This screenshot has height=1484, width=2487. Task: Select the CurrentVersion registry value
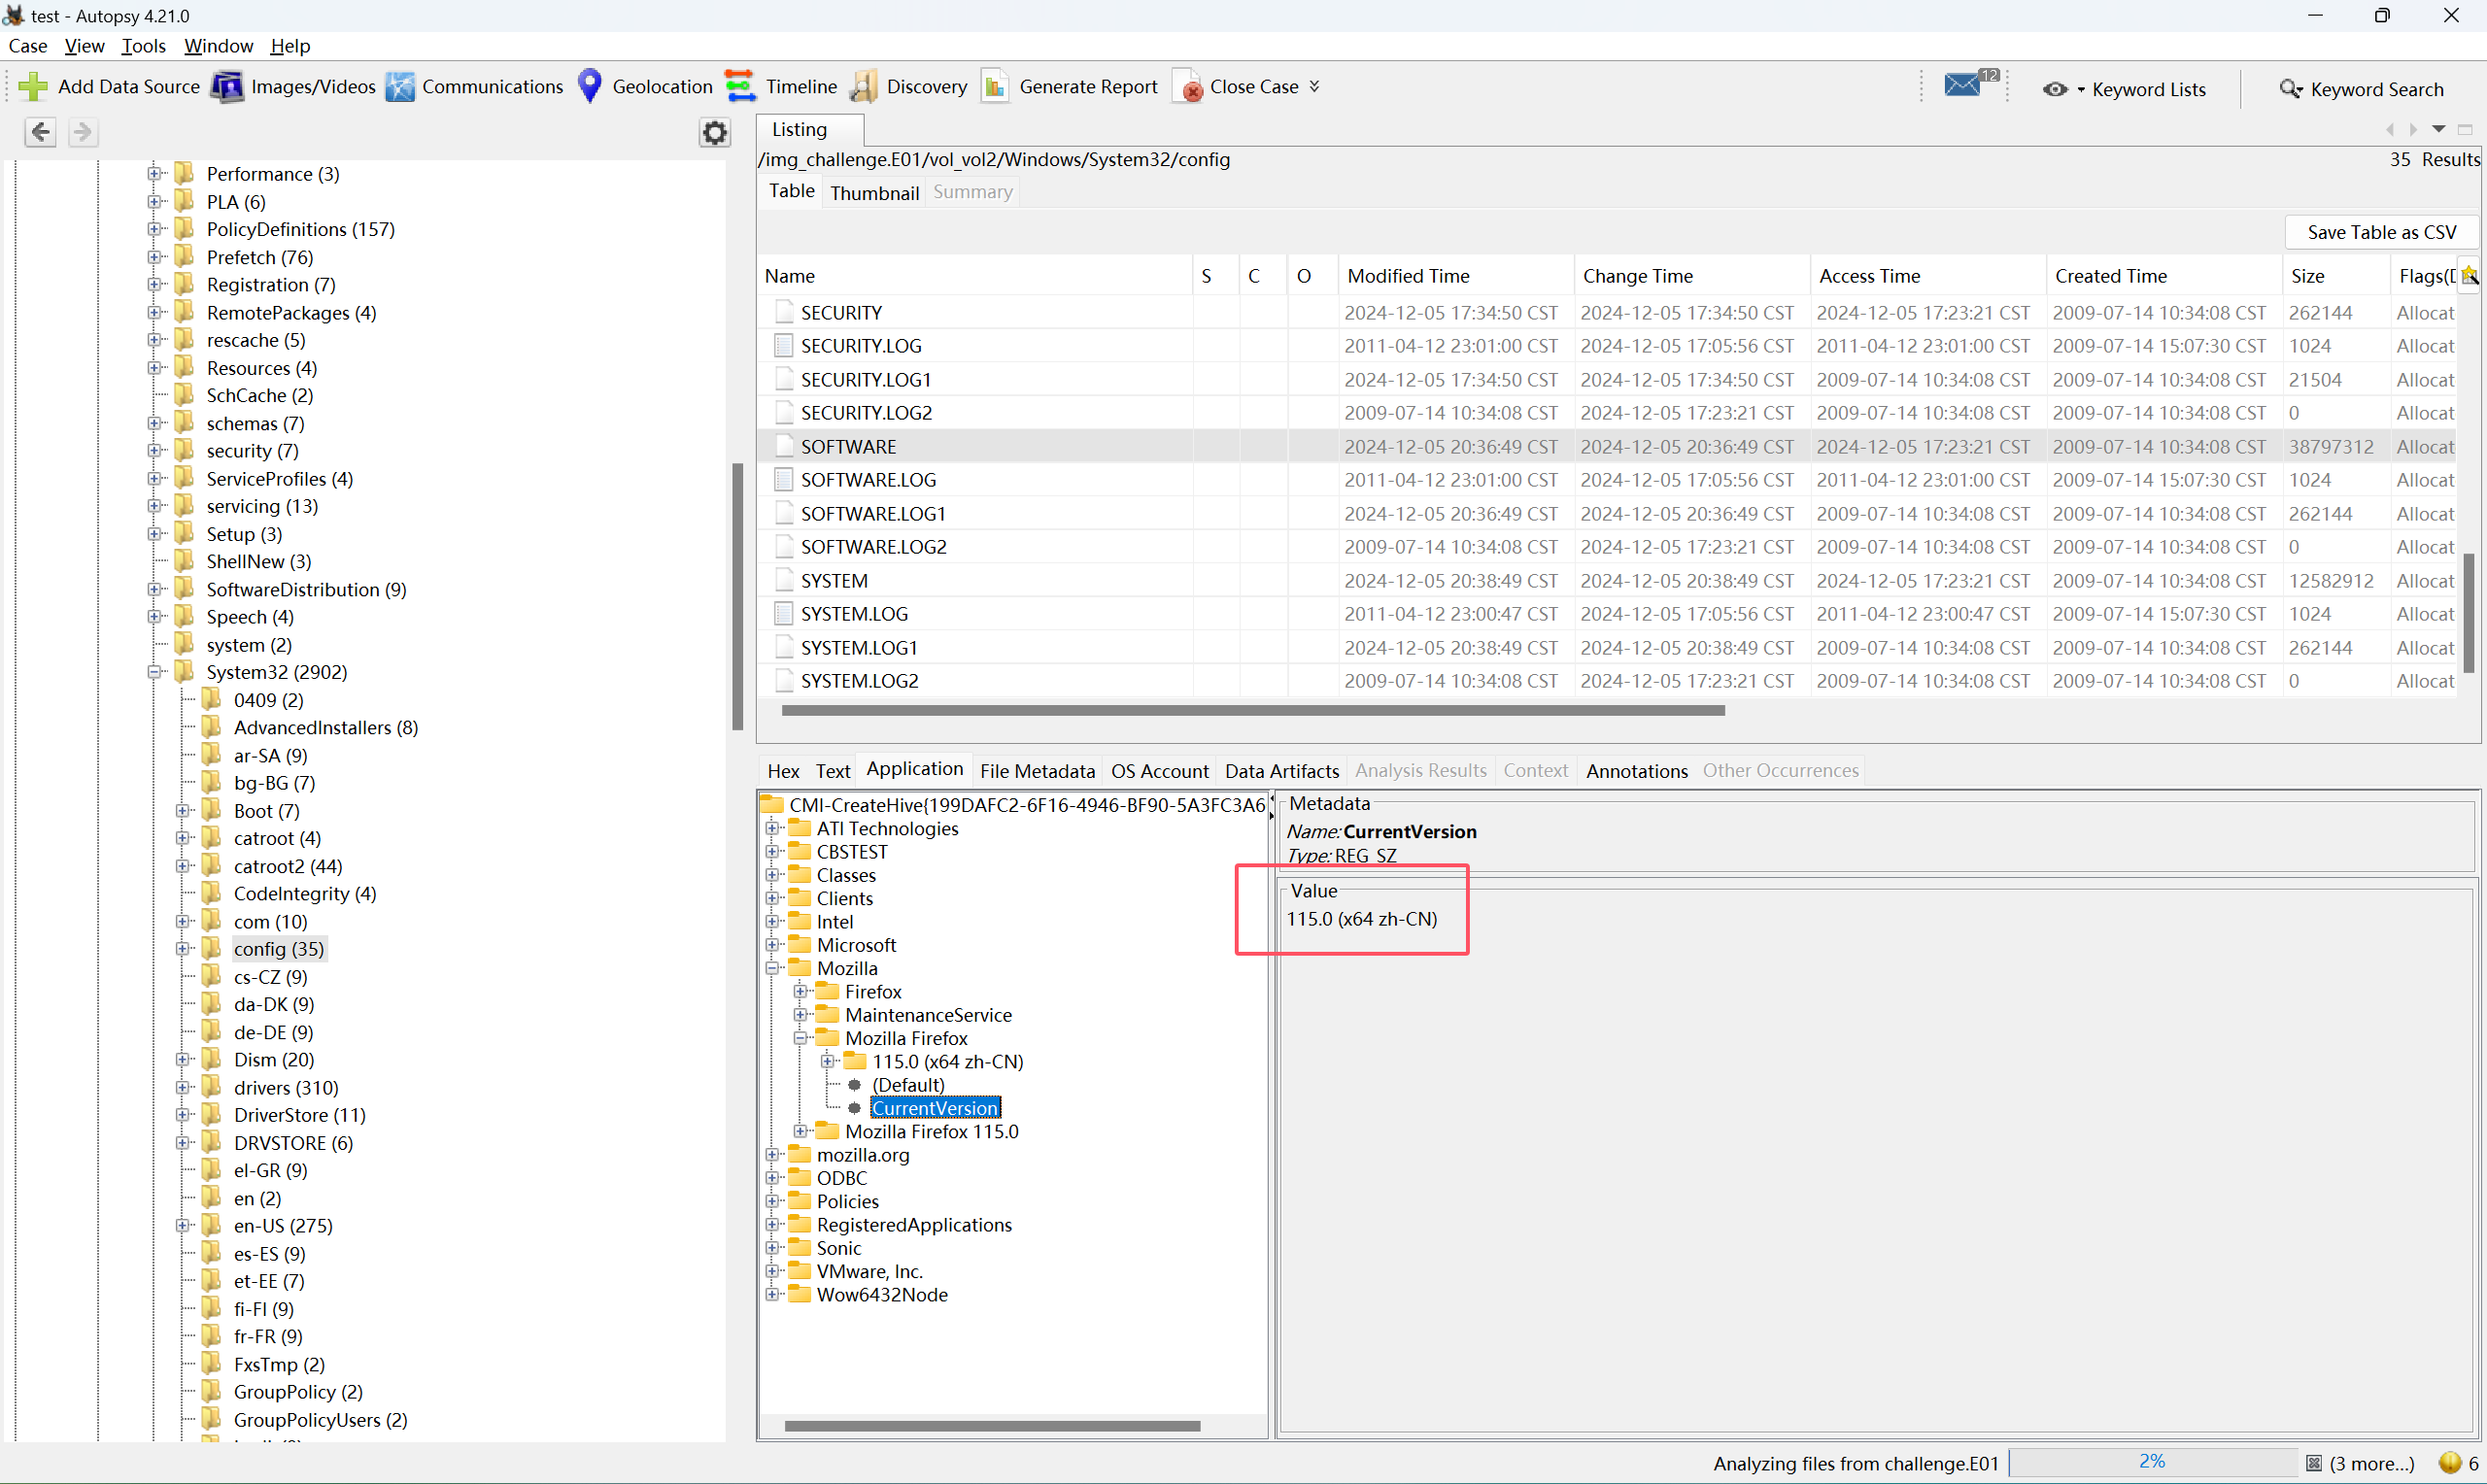pos(935,1108)
